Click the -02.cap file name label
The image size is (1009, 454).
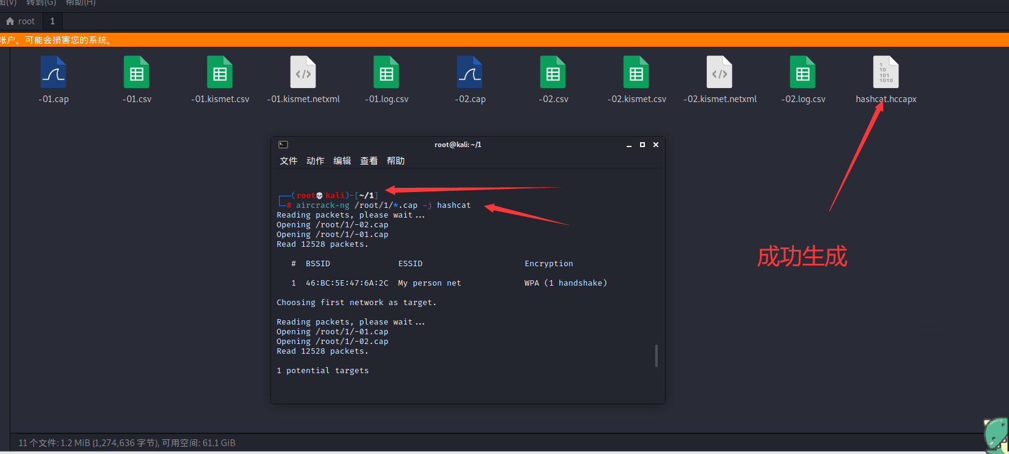470,99
